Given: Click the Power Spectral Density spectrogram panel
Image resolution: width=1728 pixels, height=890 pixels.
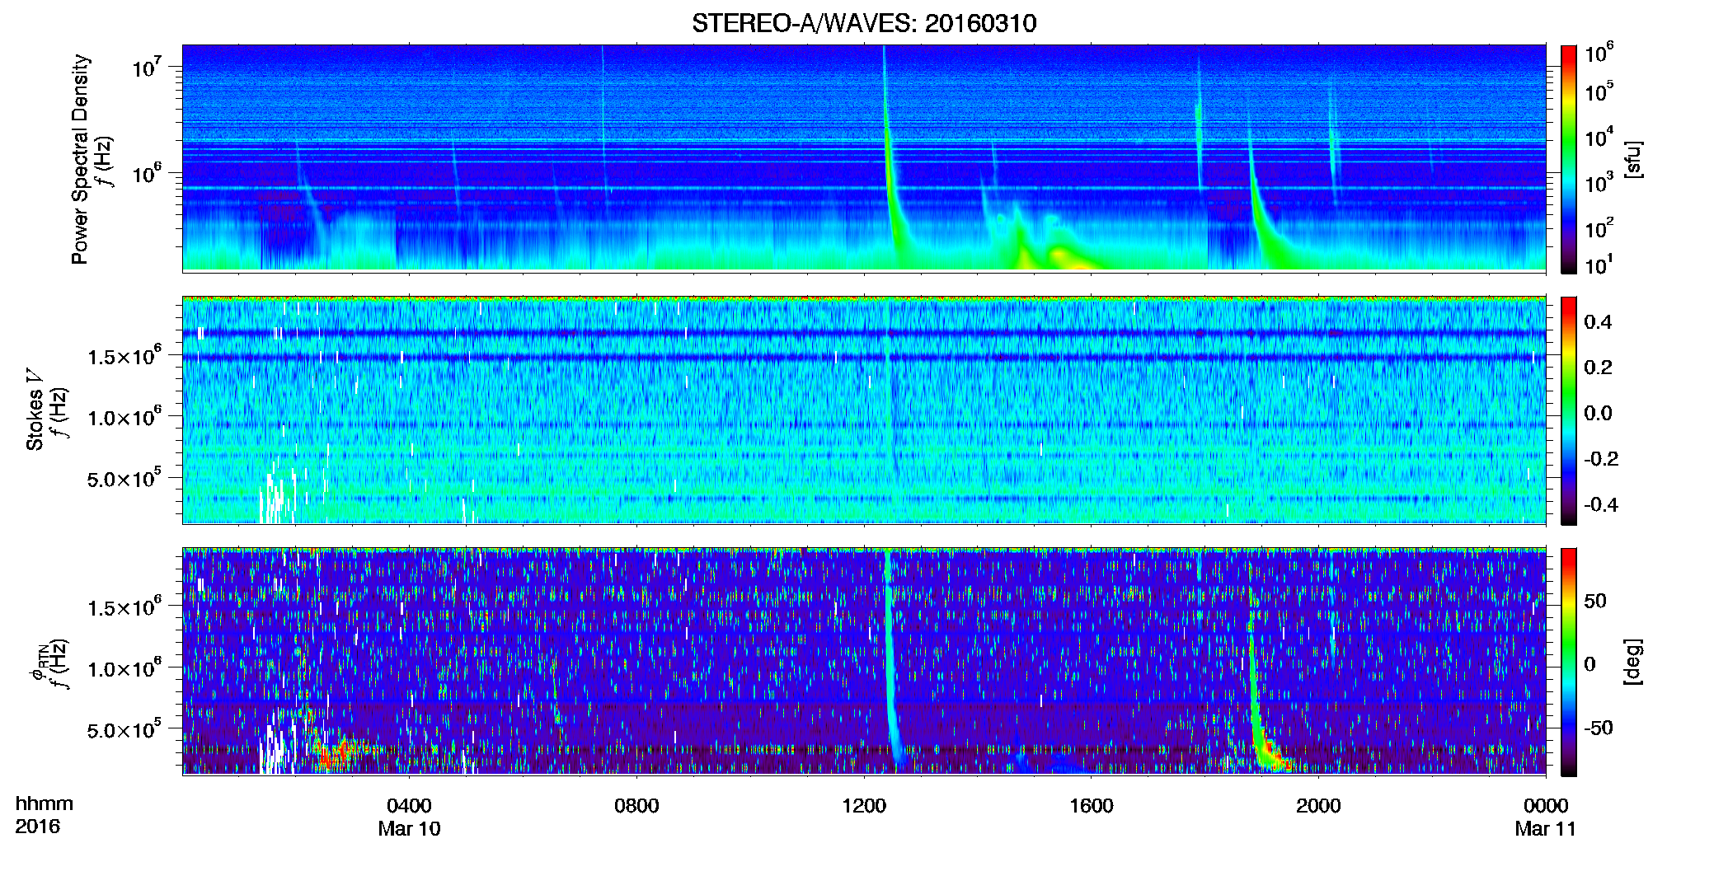Looking at the screenshot, I should 864,157.
